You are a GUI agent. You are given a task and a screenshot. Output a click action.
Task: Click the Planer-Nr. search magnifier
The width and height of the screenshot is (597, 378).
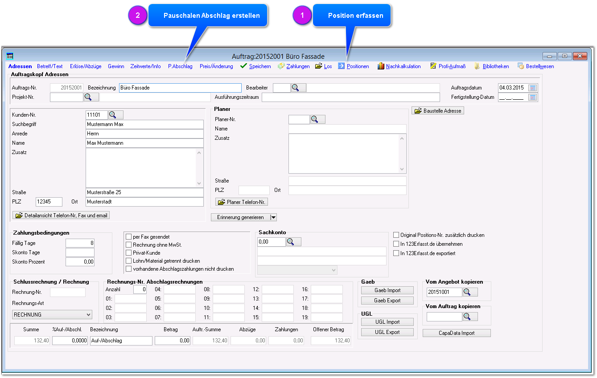pos(317,119)
